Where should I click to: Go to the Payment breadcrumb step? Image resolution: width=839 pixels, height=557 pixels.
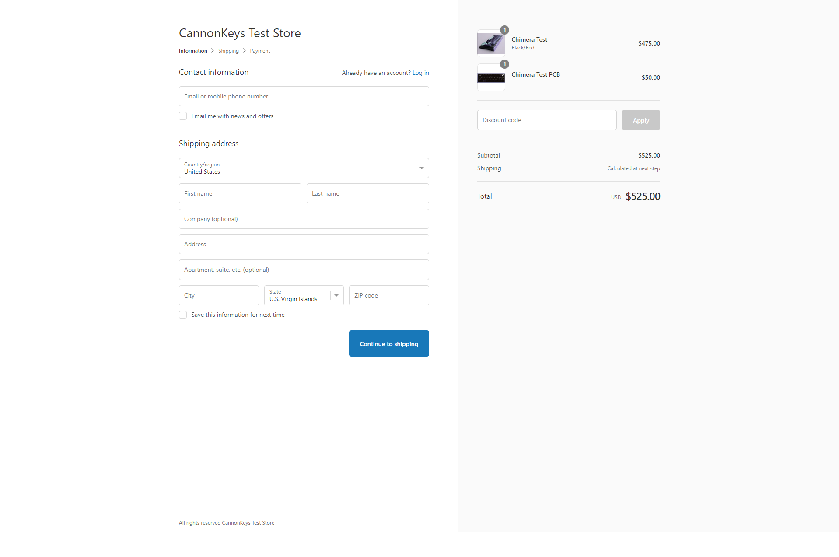coord(260,51)
